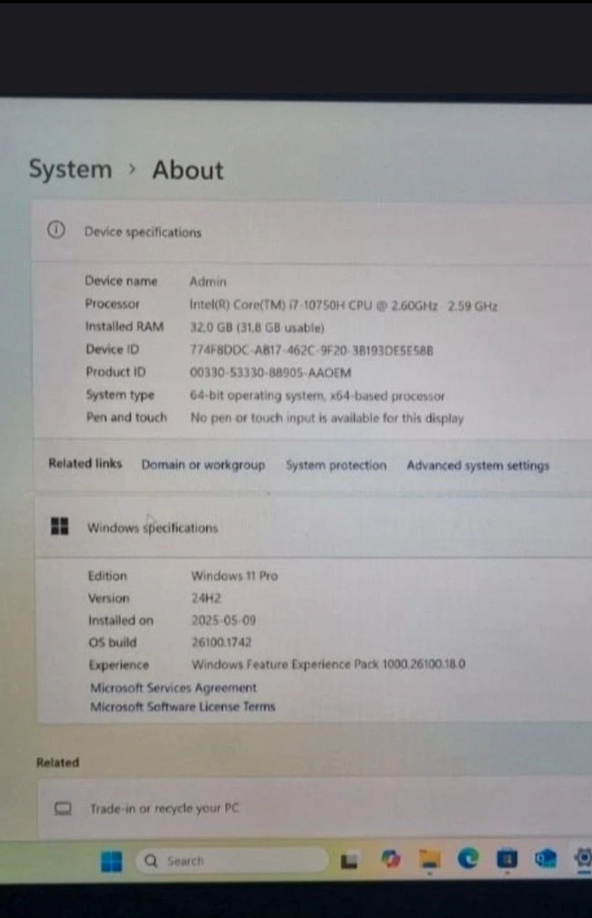Click the Device specifications info icon
Screen dimensions: 592x918
coord(55,230)
